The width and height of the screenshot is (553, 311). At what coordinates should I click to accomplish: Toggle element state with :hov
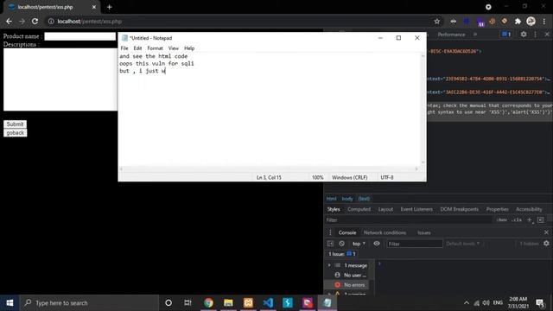pyautogui.click(x=501, y=220)
